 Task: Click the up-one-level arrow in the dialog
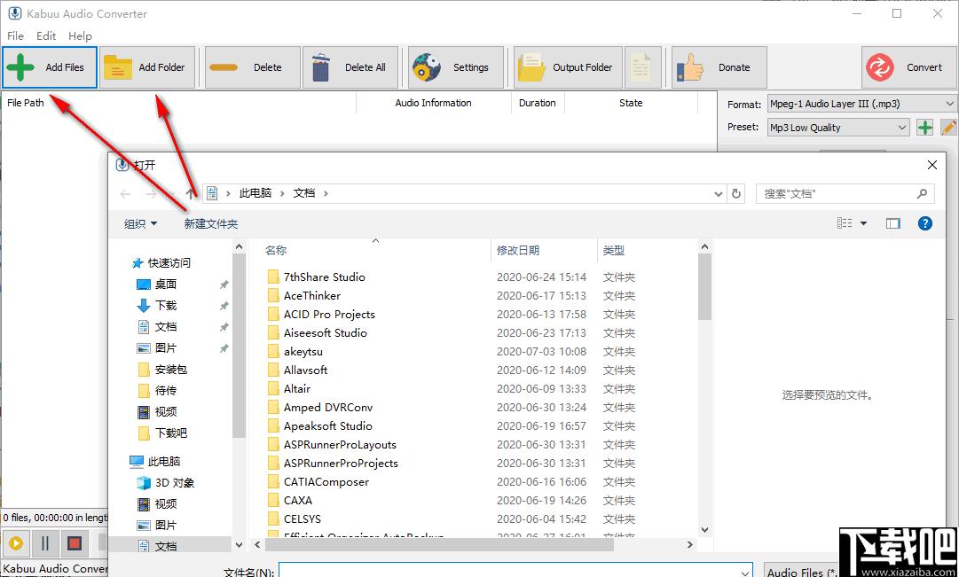(x=190, y=194)
